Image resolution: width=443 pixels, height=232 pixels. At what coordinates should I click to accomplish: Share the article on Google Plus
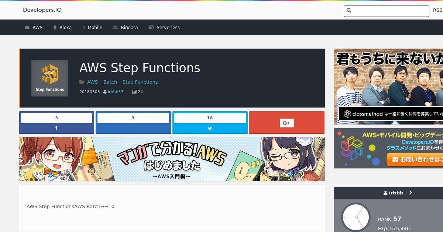tap(287, 123)
